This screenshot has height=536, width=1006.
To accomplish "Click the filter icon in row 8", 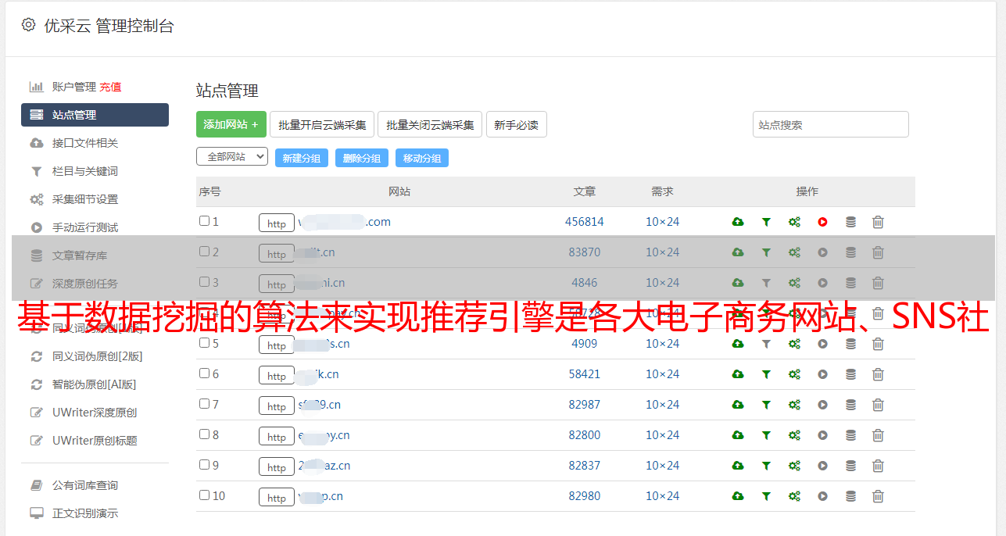I will coord(766,435).
